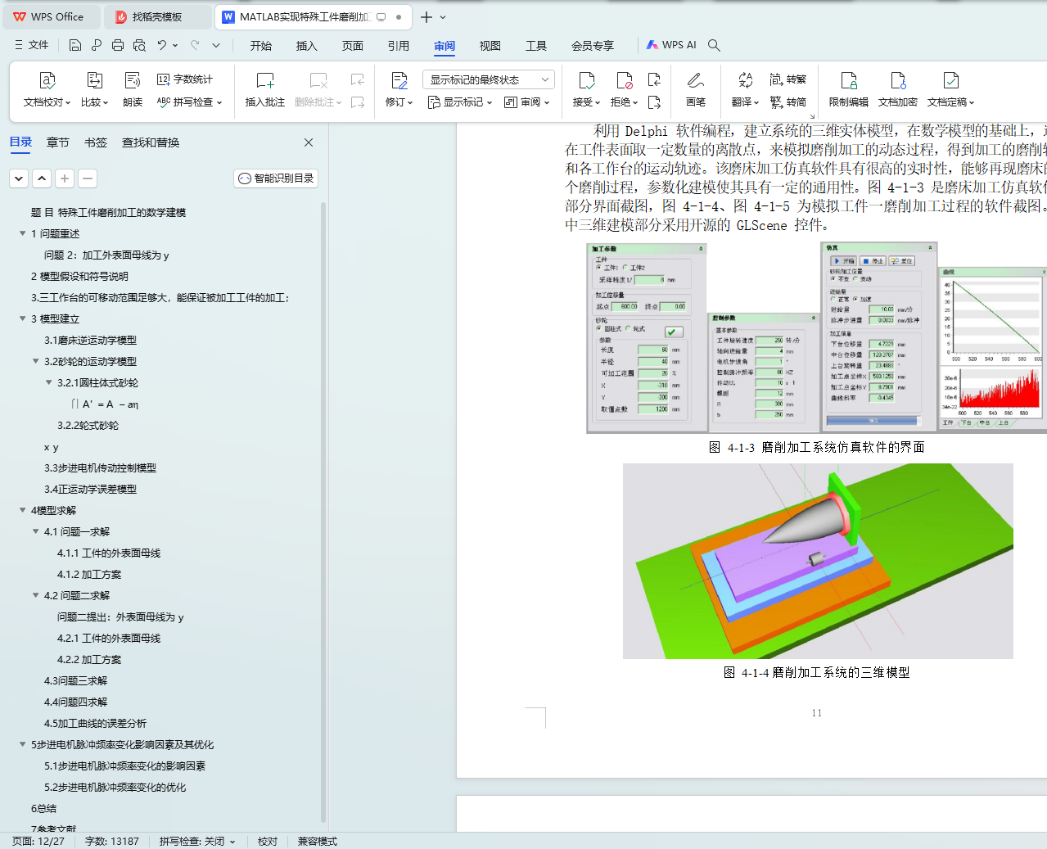Click the 修订 track changes icon
Image resolution: width=1047 pixels, height=849 pixels.
(x=399, y=80)
